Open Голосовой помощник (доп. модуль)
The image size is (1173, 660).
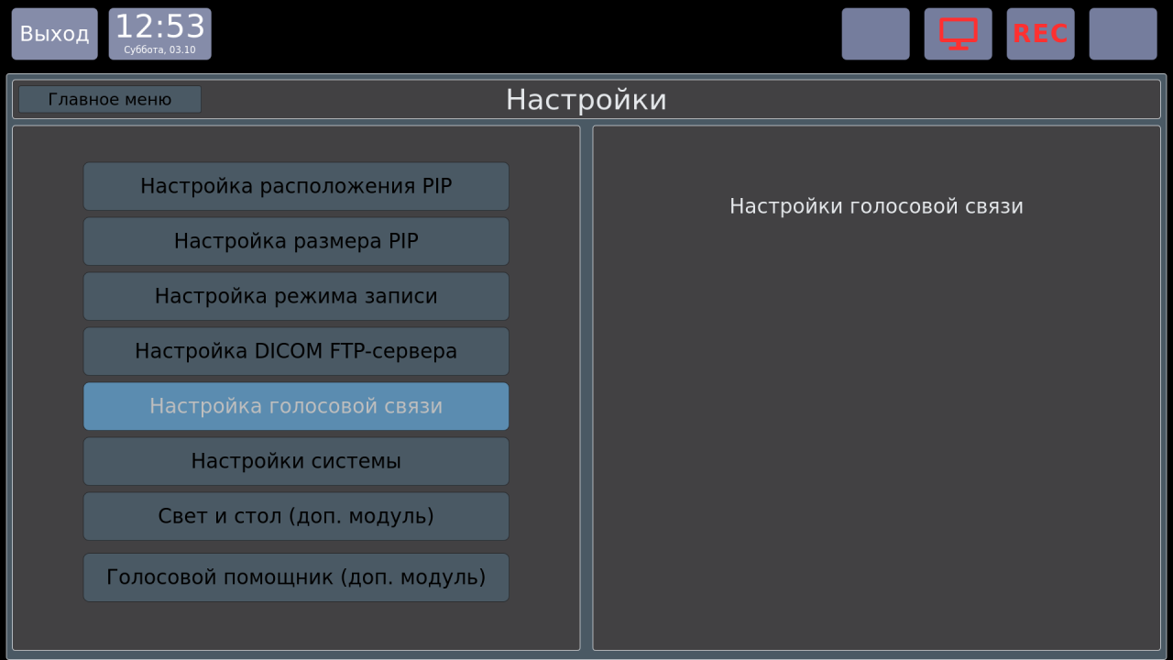point(296,577)
